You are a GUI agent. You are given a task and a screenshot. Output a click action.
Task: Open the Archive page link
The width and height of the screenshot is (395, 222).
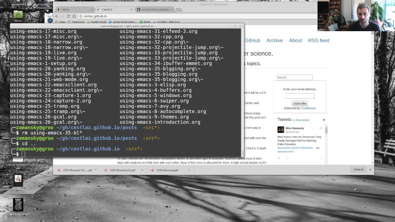pyautogui.click(x=274, y=40)
